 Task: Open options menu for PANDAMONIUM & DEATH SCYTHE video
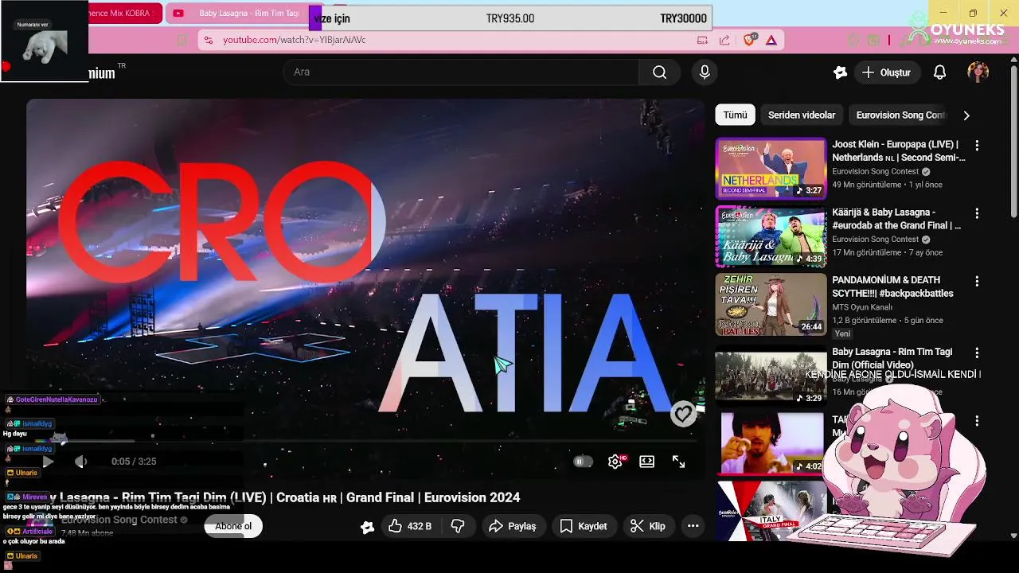[977, 281]
